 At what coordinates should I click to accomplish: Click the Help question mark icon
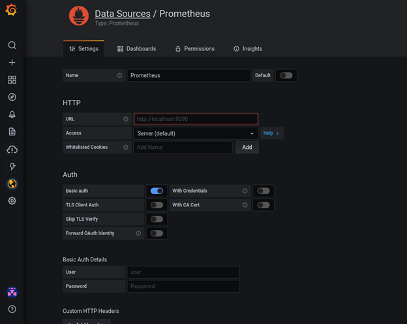[x=12, y=309]
